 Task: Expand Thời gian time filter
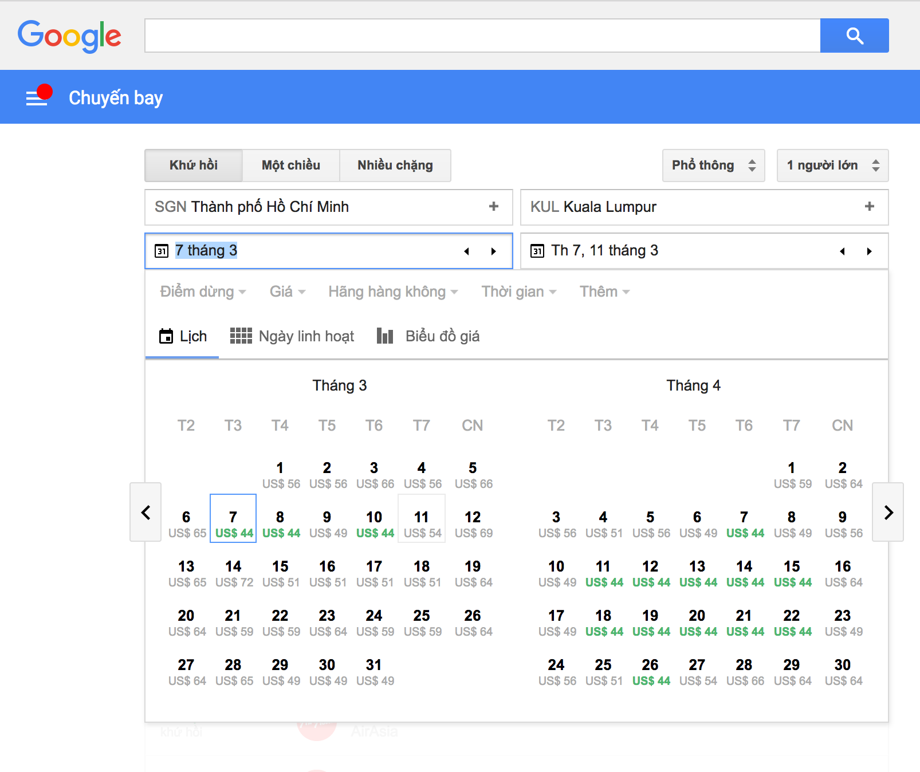coord(519,292)
